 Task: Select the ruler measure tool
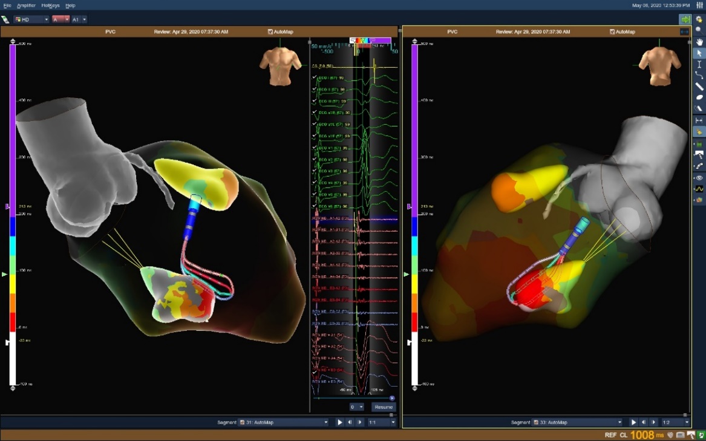(699, 87)
